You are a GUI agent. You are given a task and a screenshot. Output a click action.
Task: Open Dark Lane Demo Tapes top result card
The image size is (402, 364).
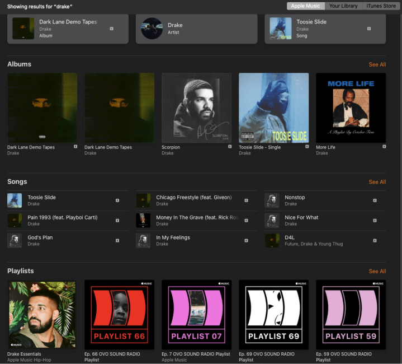tap(68, 29)
